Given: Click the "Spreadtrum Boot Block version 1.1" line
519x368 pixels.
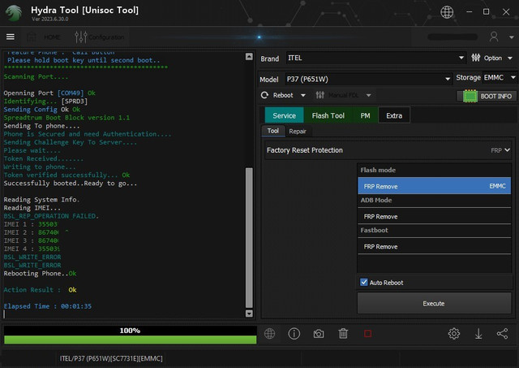Looking at the screenshot, I should click(66, 118).
